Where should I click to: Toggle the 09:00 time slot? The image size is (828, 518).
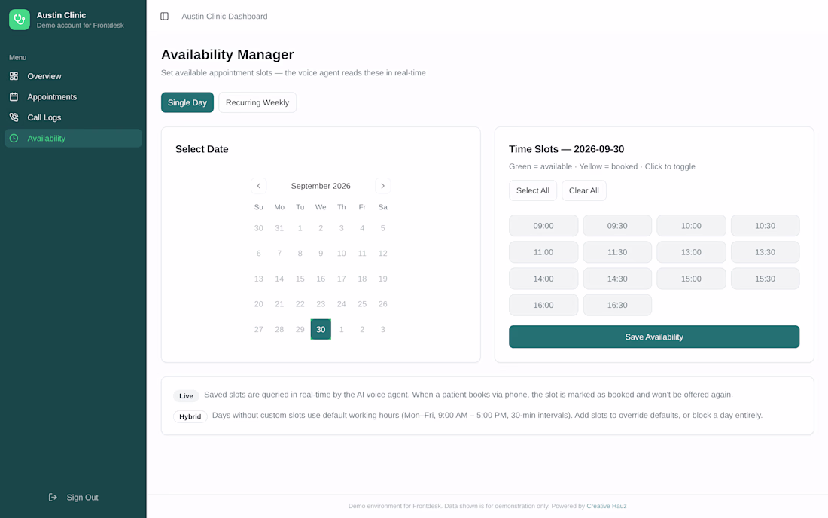point(543,226)
